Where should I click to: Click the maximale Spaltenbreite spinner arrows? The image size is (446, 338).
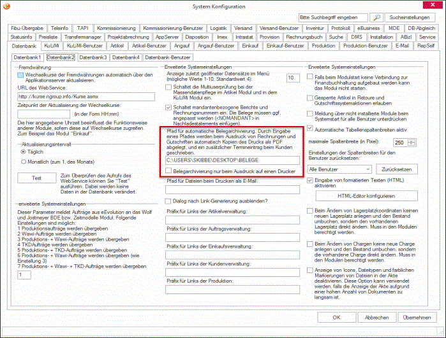412,143
